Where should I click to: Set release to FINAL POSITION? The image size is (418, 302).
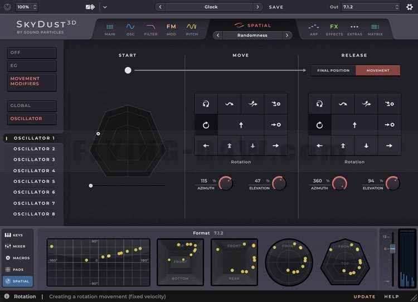[333, 71]
